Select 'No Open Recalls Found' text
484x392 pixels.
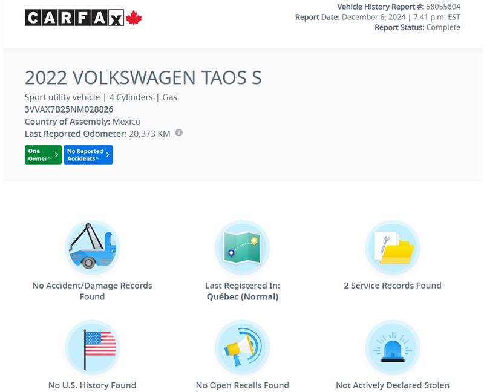coord(243,385)
